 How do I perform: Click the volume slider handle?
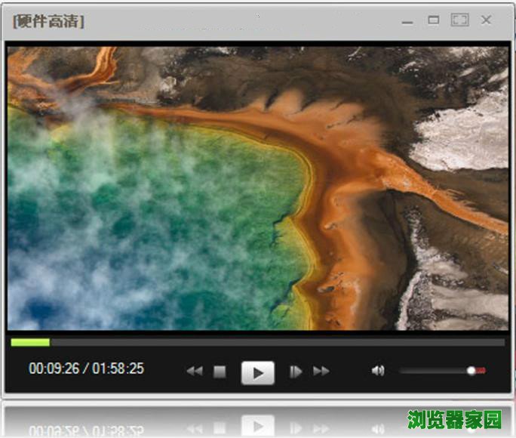pyautogui.click(x=471, y=371)
